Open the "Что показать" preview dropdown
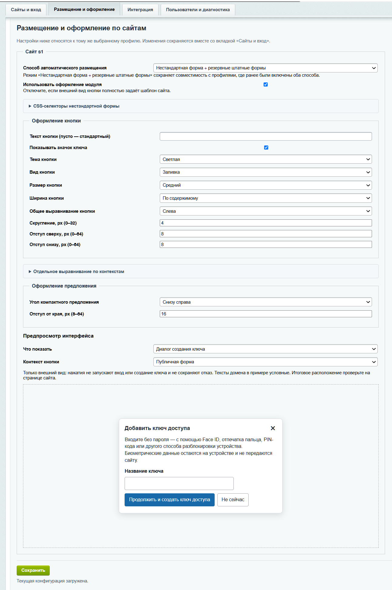The image size is (392, 590). (x=265, y=349)
